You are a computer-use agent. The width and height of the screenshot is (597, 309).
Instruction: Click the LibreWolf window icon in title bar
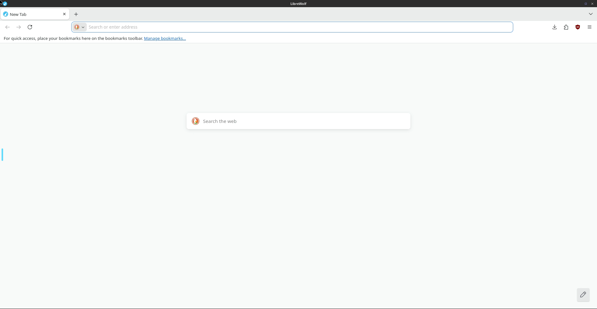click(x=5, y=4)
